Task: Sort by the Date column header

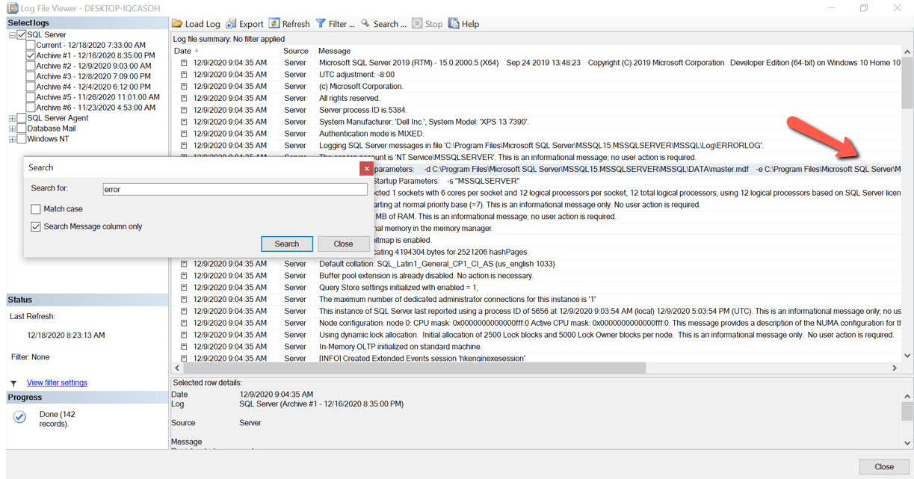Action: tap(226, 51)
